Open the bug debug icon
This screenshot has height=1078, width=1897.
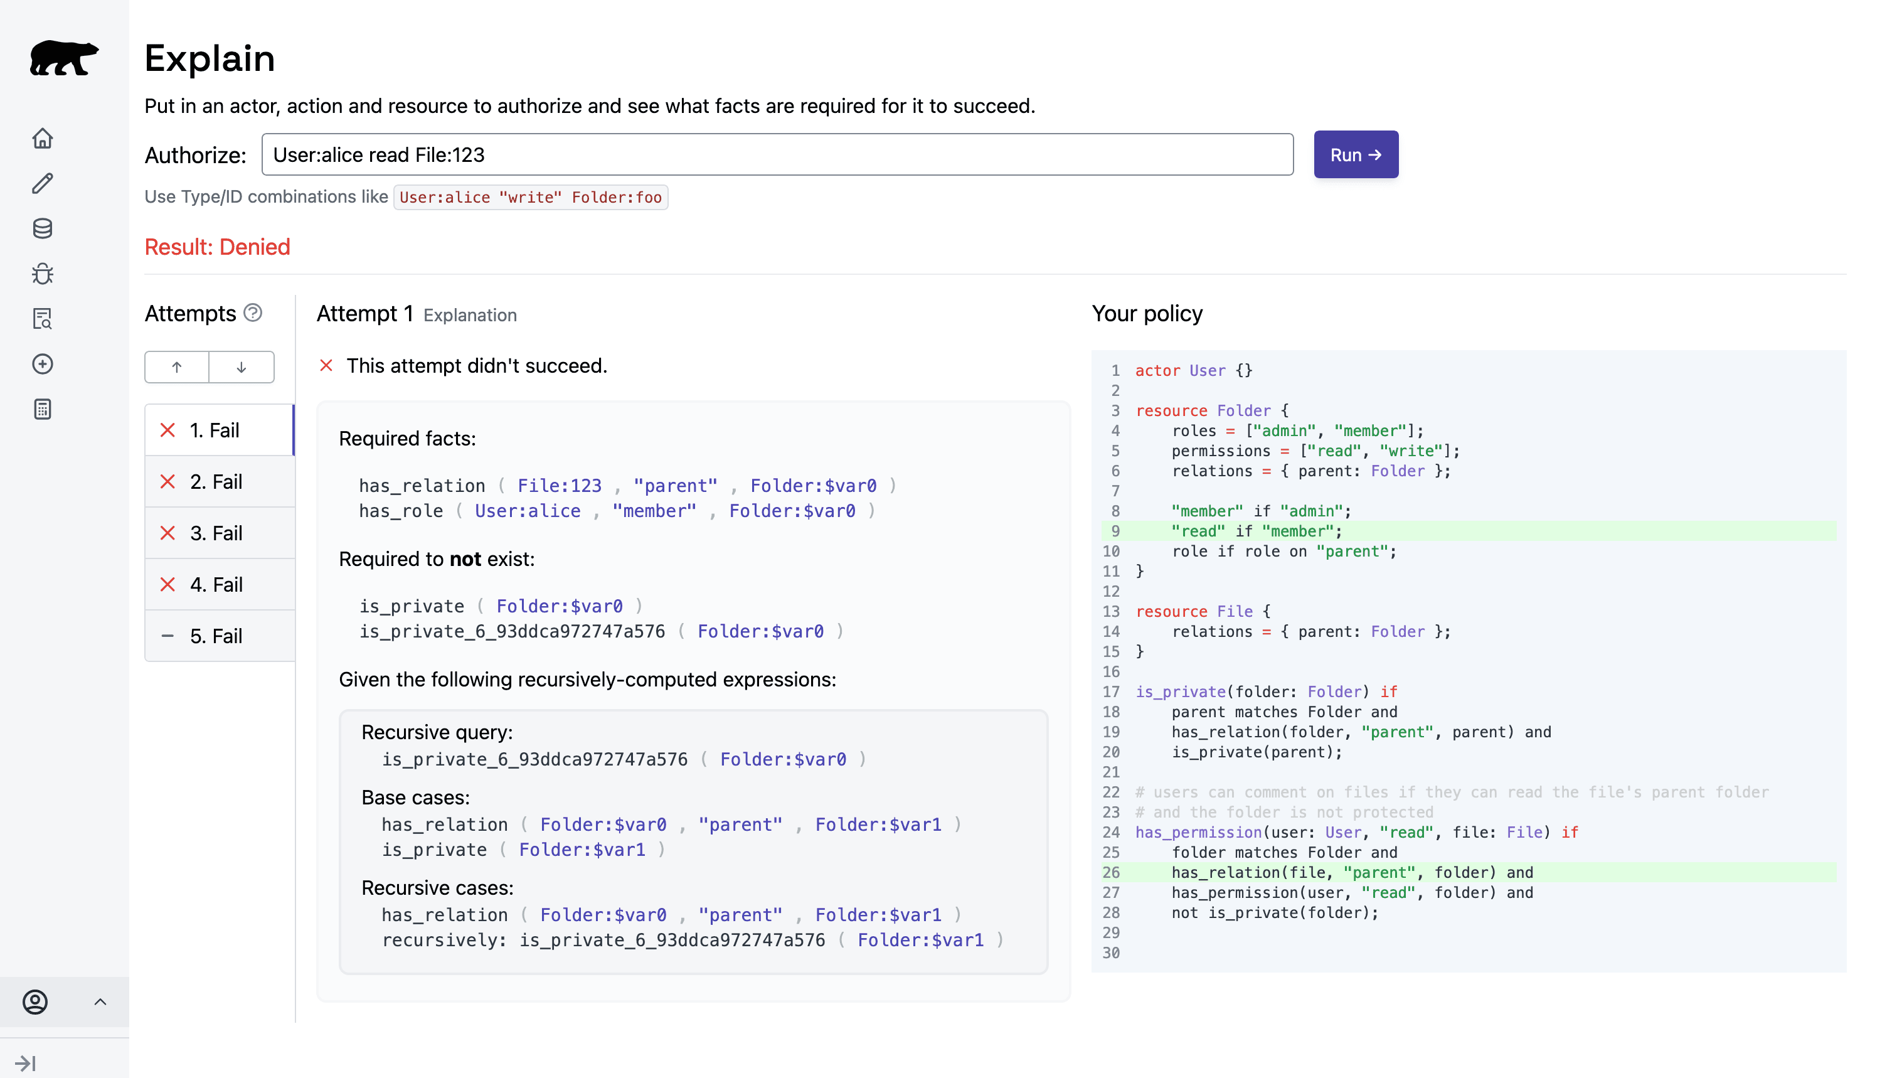coord(43,274)
